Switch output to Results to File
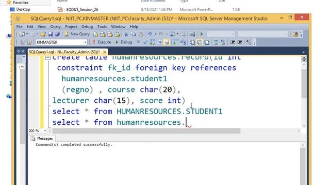This screenshot has width=330, height=185. (207, 42)
